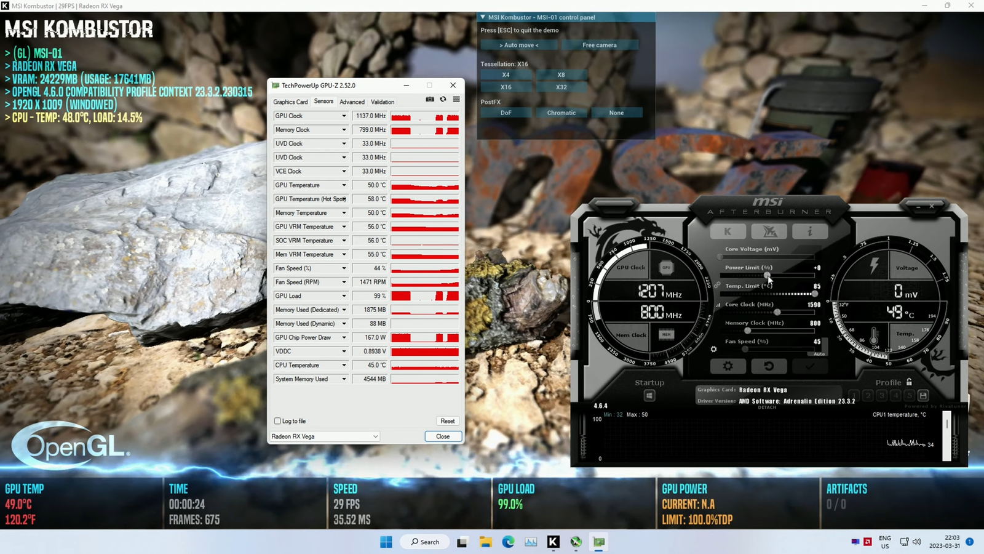The image size is (984, 554).
Task: Click the DETACH label on the Afterburner monitor
Action: point(767,407)
